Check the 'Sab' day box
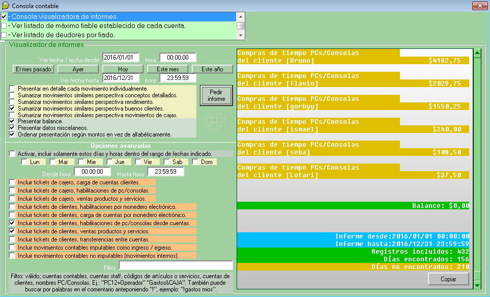 tap(166, 162)
